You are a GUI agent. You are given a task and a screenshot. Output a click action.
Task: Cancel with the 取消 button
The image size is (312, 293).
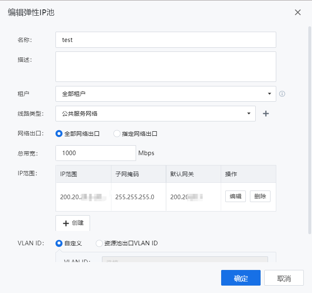click(x=284, y=278)
